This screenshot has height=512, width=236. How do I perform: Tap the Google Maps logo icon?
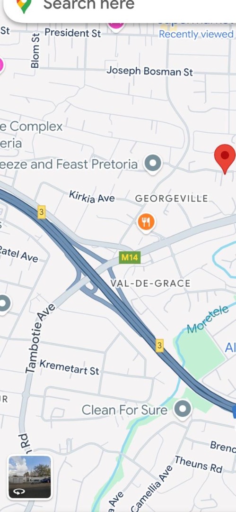point(25,6)
